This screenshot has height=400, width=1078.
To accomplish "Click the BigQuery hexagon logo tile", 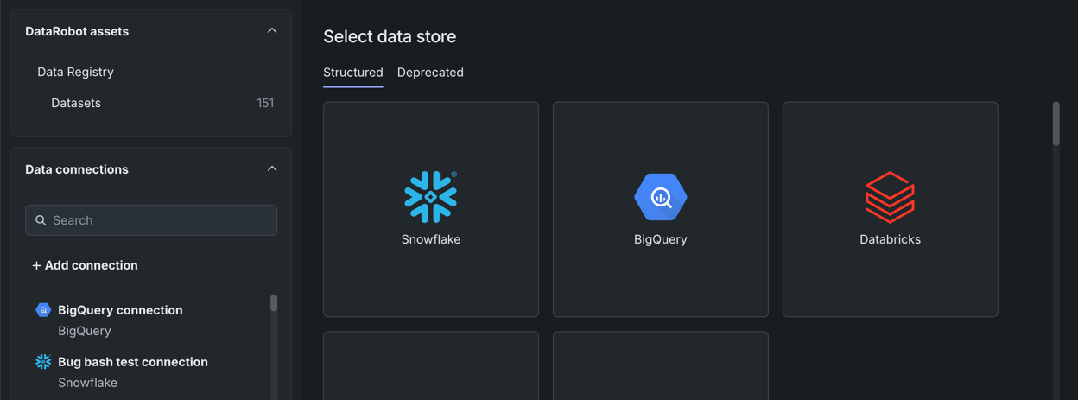I will pyautogui.click(x=661, y=197).
